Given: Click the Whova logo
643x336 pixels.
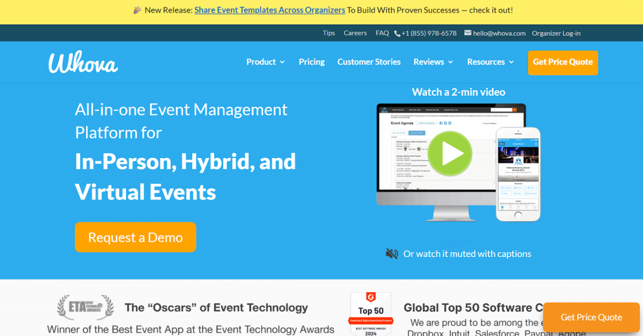Looking at the screenshot, I should [x=84, y=62].
